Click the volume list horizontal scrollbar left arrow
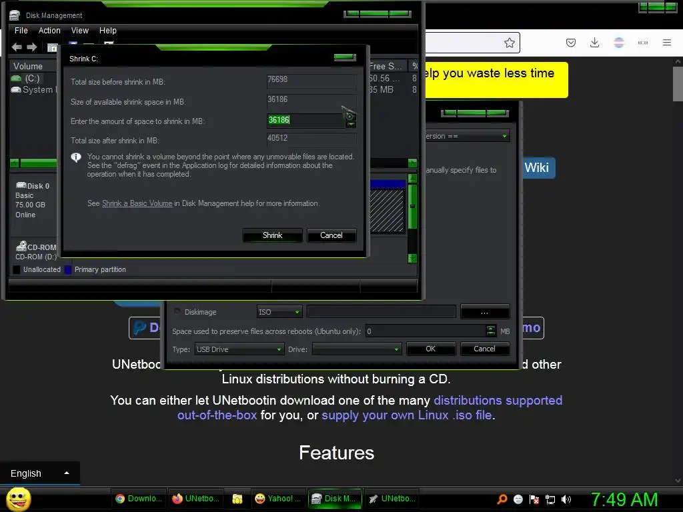This screenshot has width=683, height=512. point(15,163)
